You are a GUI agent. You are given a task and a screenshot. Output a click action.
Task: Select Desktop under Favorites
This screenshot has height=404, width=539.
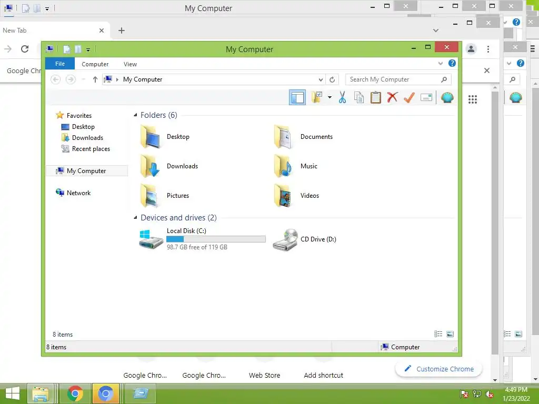(83, 127)
